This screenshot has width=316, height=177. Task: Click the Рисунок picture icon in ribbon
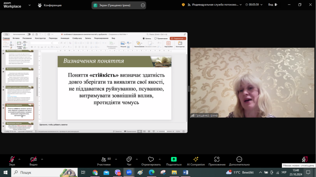(122, 43)
